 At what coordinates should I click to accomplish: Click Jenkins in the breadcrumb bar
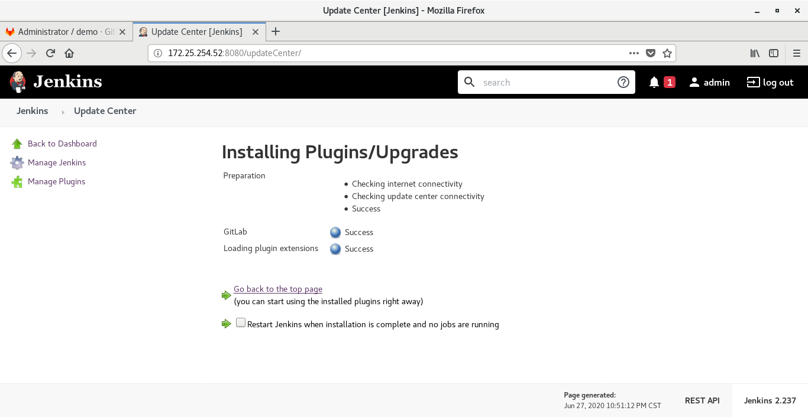pos(33,111)
